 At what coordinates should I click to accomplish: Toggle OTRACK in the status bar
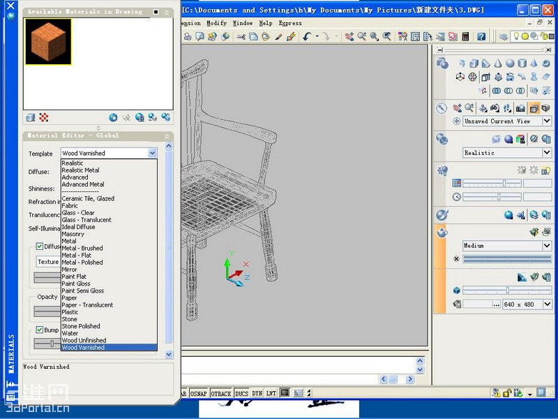[221, 393]
